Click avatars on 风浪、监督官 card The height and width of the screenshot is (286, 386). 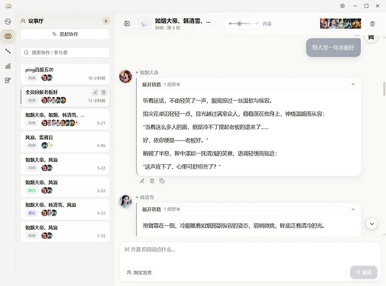click(x=47, y=145)
